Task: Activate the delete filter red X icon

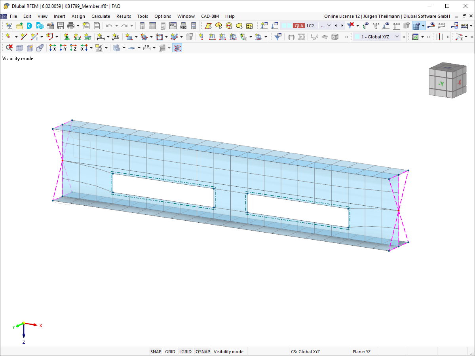Action: [351, 25]
